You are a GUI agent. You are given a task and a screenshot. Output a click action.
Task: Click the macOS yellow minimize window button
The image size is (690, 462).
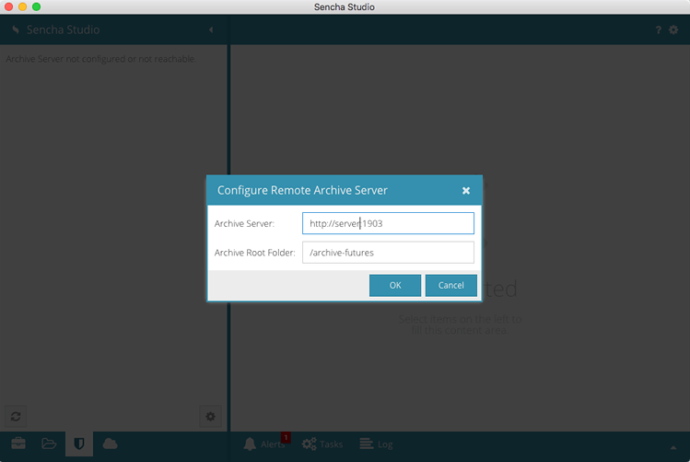(22, 6)
